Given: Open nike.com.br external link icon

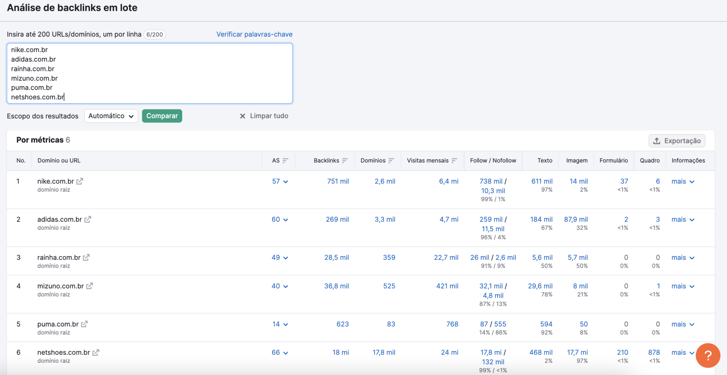Looking at the screenshot, I should tap(80, 181).
